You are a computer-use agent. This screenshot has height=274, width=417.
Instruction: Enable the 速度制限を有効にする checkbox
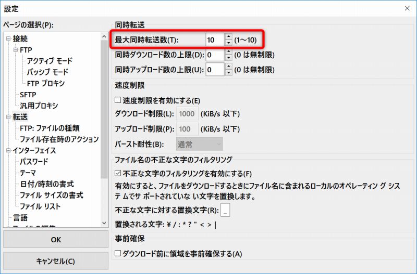118,100
